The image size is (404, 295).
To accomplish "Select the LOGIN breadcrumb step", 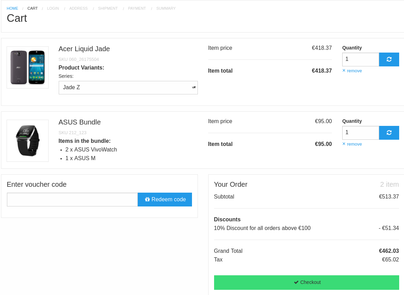I will click(x=53, y=8).
